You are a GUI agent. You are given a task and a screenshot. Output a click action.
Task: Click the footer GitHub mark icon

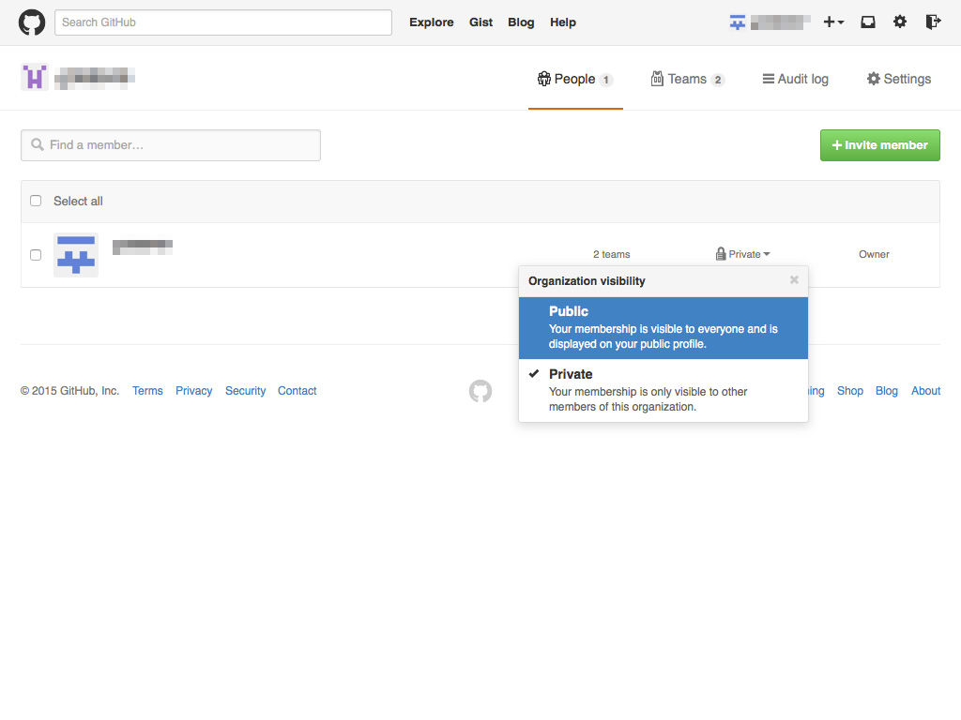coord(480,391)
